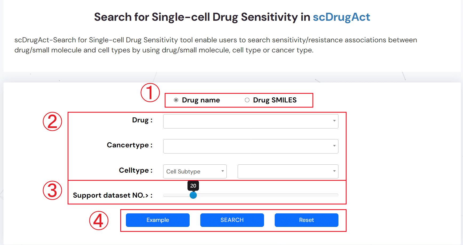Image resolution: width=463 pixels, height=245 pixels.
Task: Click the arrow icon in the Drug field
Action: 334,121
